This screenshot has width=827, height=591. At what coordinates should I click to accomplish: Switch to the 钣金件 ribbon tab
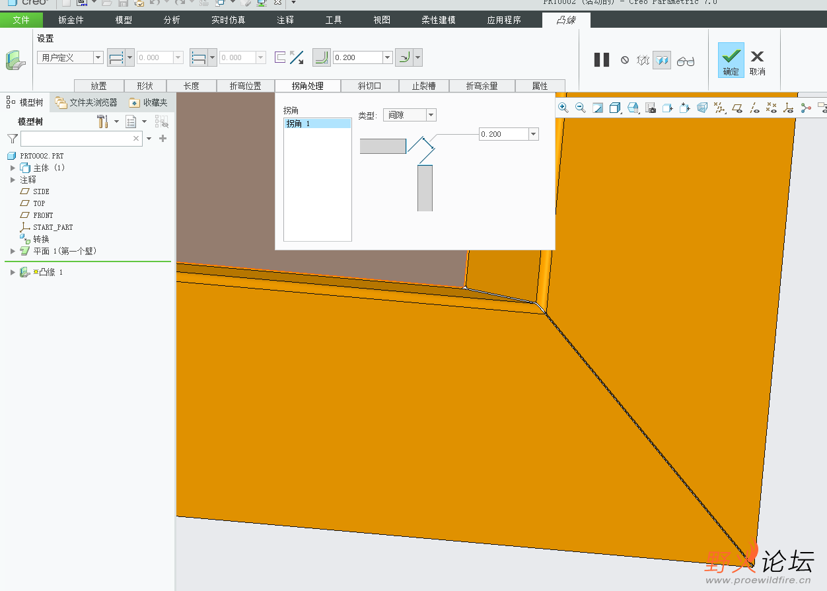tap(71, 20)
